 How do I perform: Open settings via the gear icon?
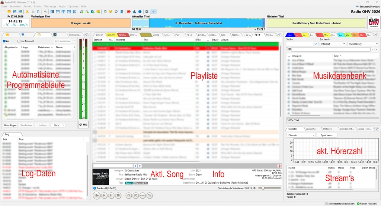pyautogui.click(x=147, y=12)
